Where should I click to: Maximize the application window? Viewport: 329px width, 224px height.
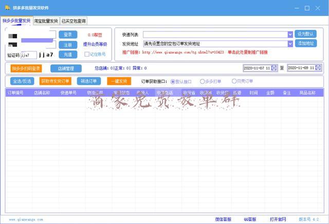point(307,8)
